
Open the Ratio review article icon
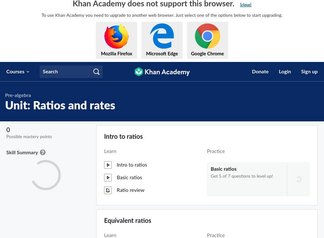click(x=108, y=190)
